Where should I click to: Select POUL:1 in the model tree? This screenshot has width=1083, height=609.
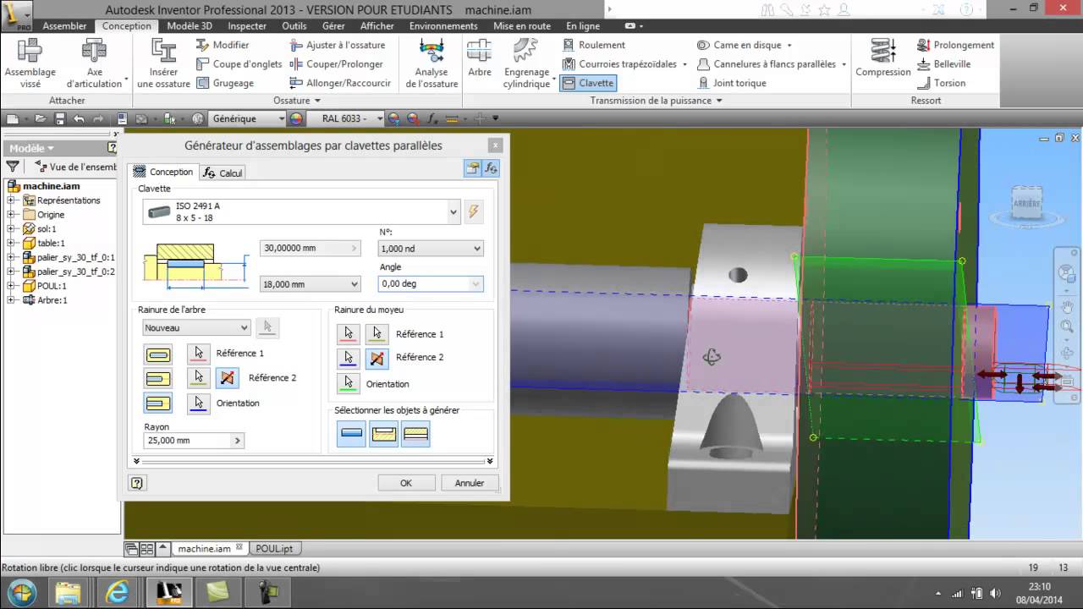tap(52, 286)
